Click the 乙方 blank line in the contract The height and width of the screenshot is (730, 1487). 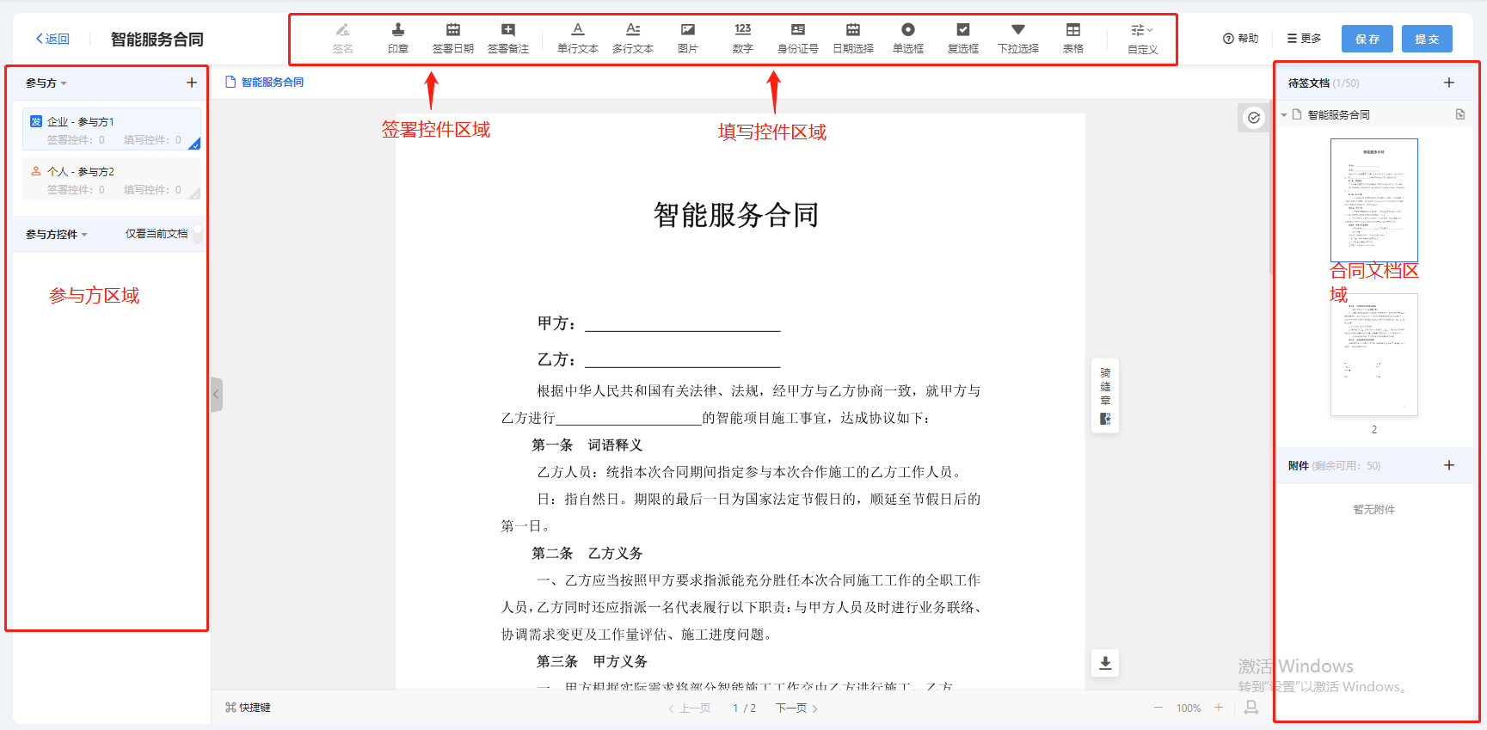[x=683, y=360]
